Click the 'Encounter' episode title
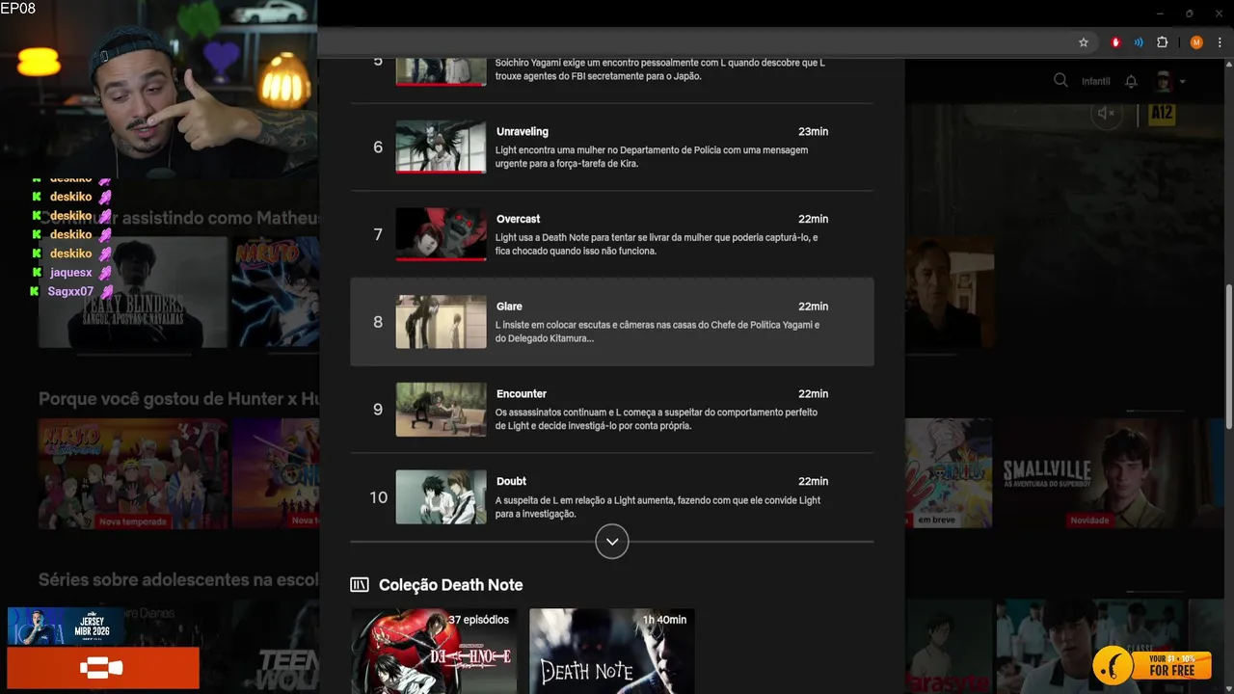The width and height of the screenshot is (1234, 694). (522, 393)
